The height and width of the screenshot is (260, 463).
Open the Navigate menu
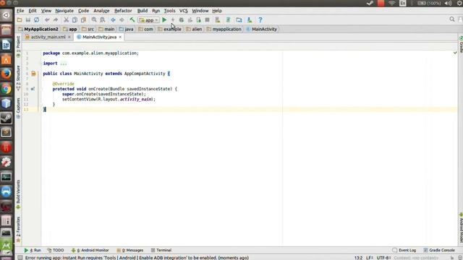point(64,11)
